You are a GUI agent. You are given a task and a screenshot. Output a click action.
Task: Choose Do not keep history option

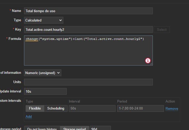(x=42, y=128)
